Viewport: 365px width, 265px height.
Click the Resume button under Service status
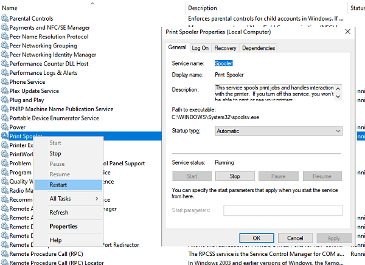pyautogui.click(x=322, y=176)
